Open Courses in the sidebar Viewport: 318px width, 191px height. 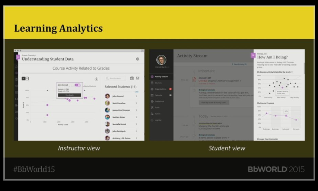click(158, 83)
